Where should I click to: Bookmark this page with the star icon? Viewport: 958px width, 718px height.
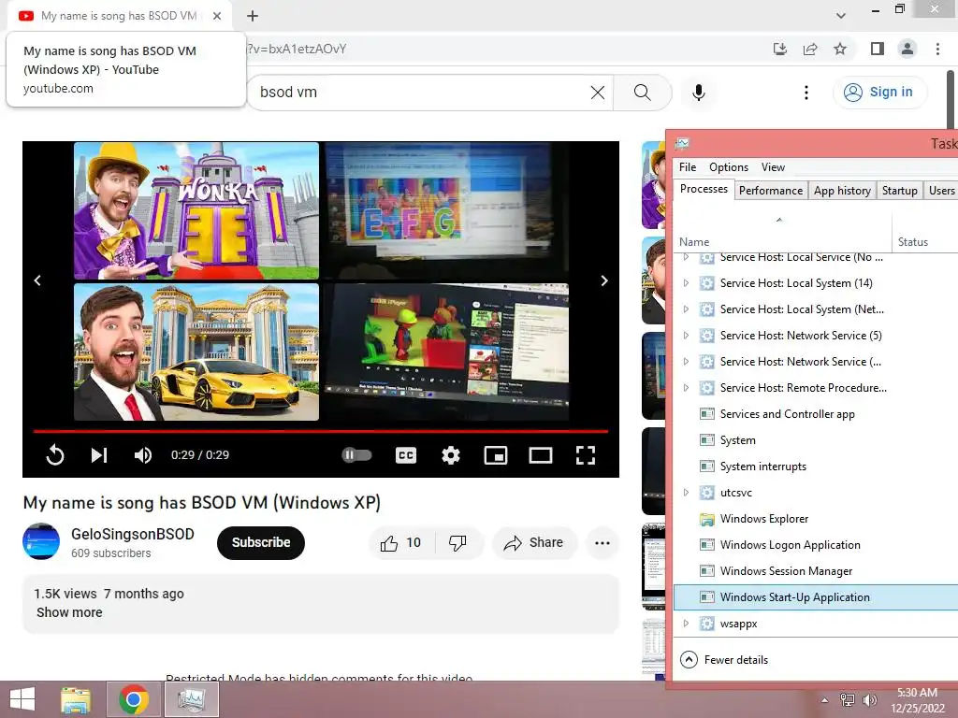tap(840, 49)
